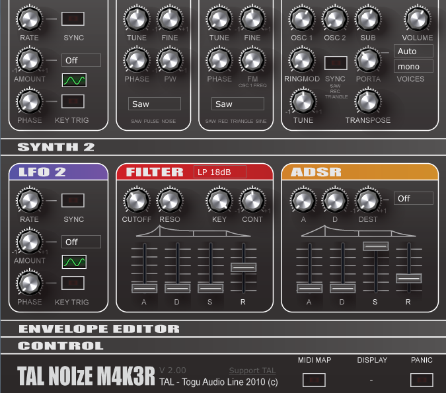This screenshot has width=446, height=393.
Task: Click the OSC 2 FINE knob
Action: pos(252,18)
